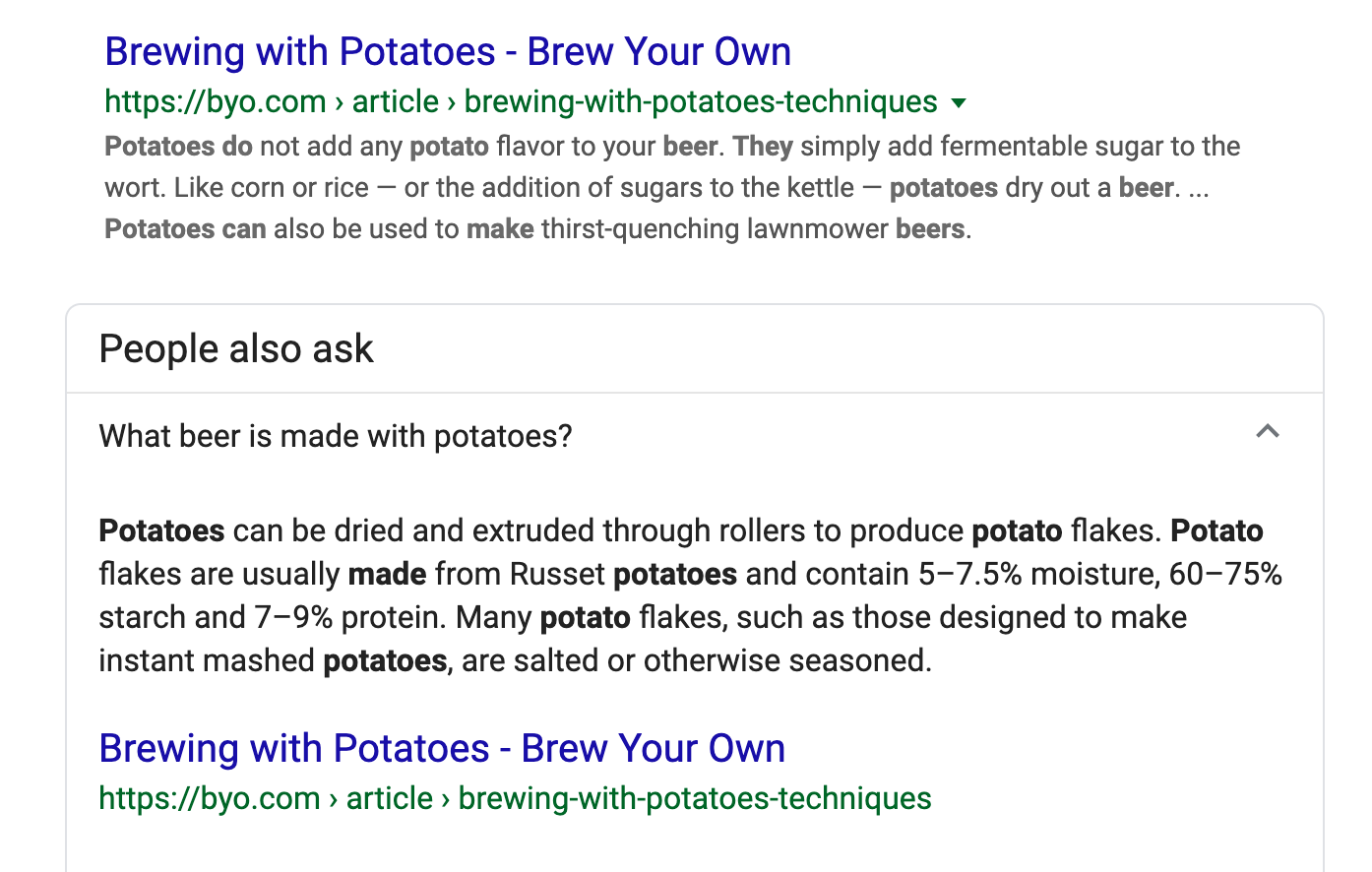Click 'https://byo.com' under the answer box link
This screenshot has width=1372, height=872.
coord(210,798)
